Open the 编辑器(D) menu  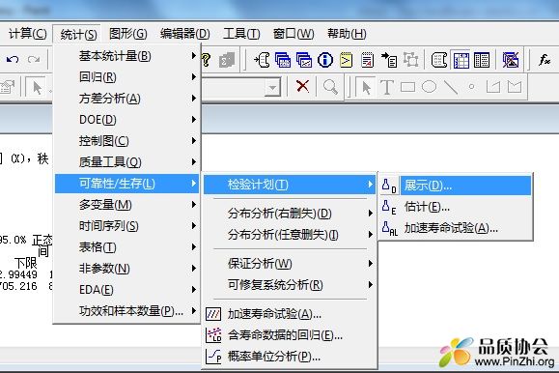(x=185, y=34)
